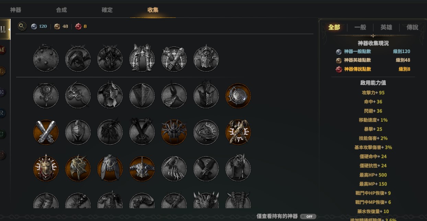Switch to the 神器 tab

tap(16, 10)
